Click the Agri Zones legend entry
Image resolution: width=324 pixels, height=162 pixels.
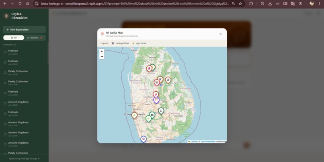[x=139, y=43]
